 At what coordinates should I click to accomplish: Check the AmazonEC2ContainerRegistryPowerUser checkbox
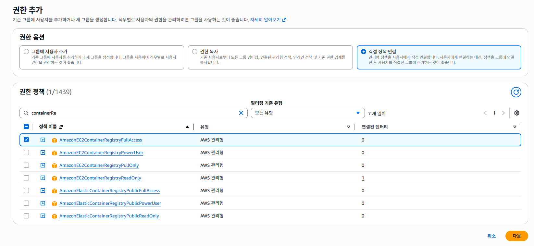click(x=26, y=153)
